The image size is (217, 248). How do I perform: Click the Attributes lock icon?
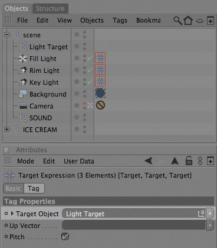tap(189, 161)
